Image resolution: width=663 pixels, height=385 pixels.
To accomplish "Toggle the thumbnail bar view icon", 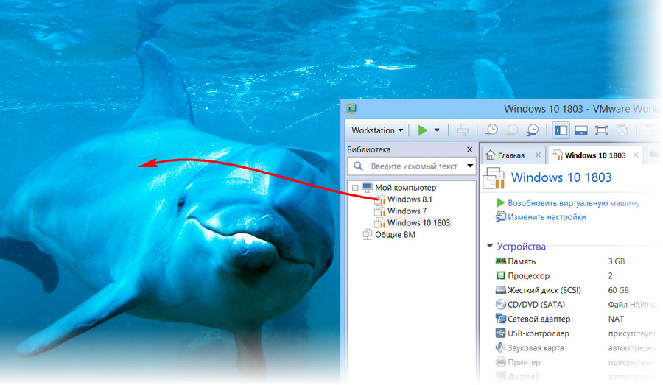I will click(581, 130).
